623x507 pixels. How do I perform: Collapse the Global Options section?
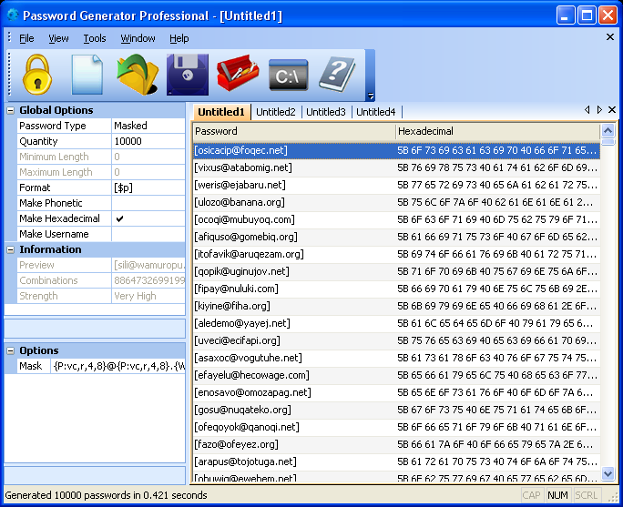click(11, 111)
